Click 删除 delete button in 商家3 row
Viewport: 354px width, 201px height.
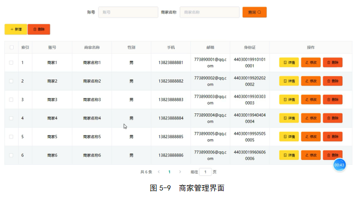[333, 100]
